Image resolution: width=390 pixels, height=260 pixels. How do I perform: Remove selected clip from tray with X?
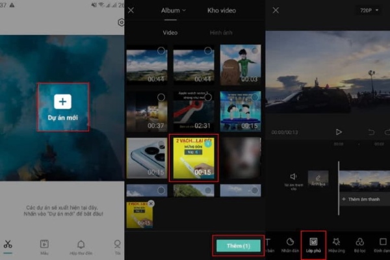151,203
